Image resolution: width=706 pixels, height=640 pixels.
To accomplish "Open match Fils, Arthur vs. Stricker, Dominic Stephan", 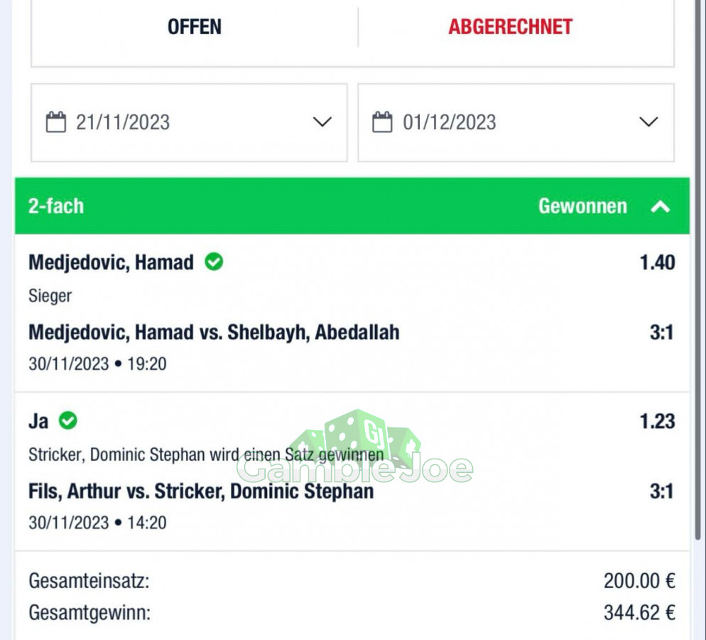I will [201, 491].
